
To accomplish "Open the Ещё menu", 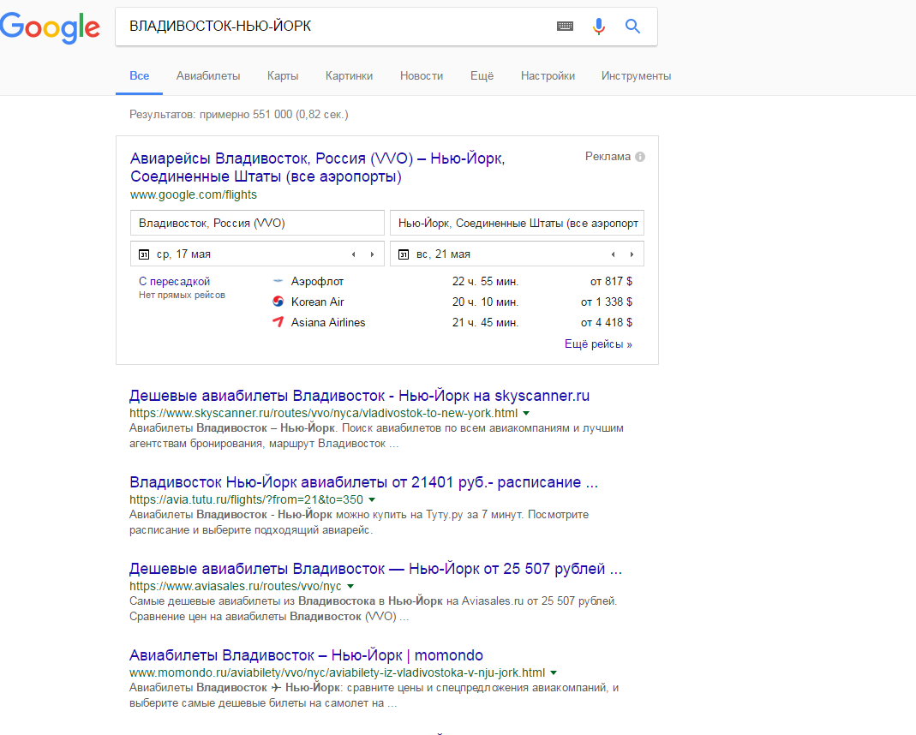I will (482, 76).
